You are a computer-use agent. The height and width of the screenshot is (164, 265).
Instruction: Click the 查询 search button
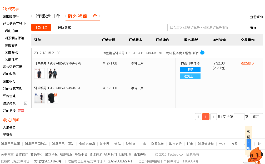click(x=253, y=28)
